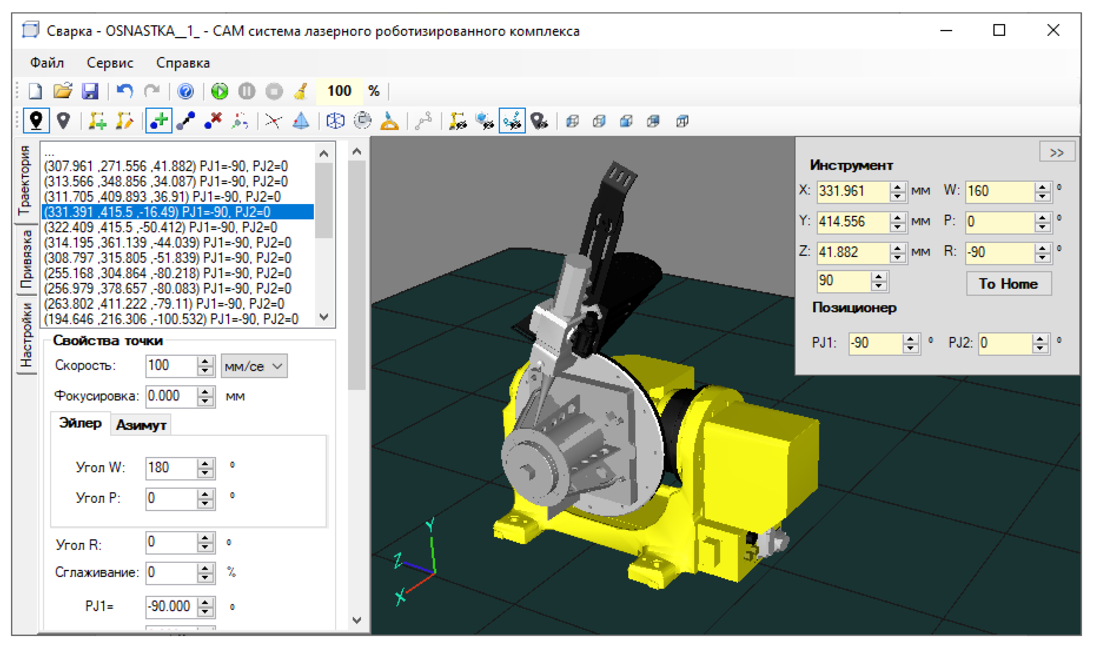
Task: Increase the Скорость value with up stepper
Action: (204, 361)
